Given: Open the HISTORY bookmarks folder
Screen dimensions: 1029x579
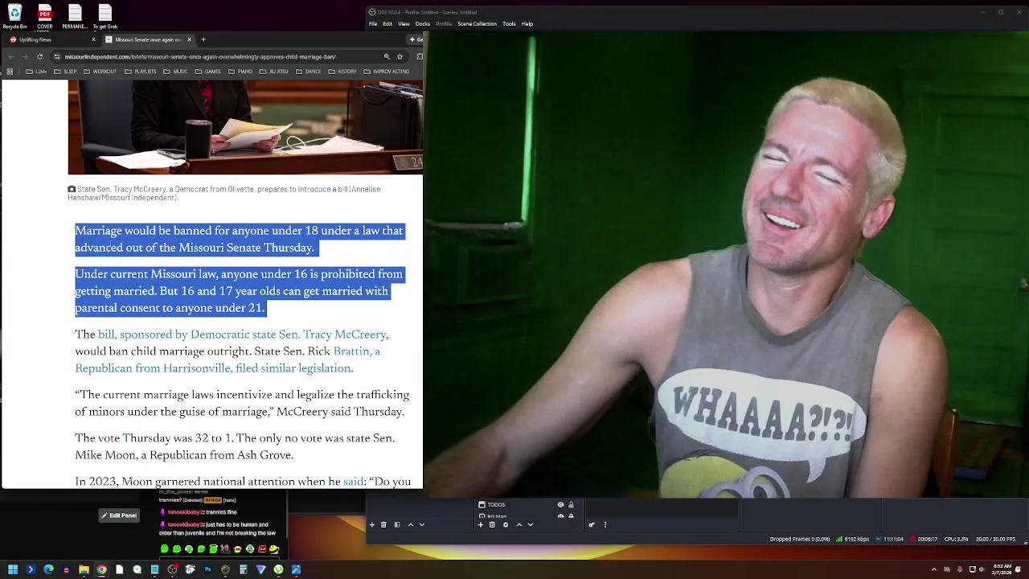Looking at the screenshot, I should (342, 72).
